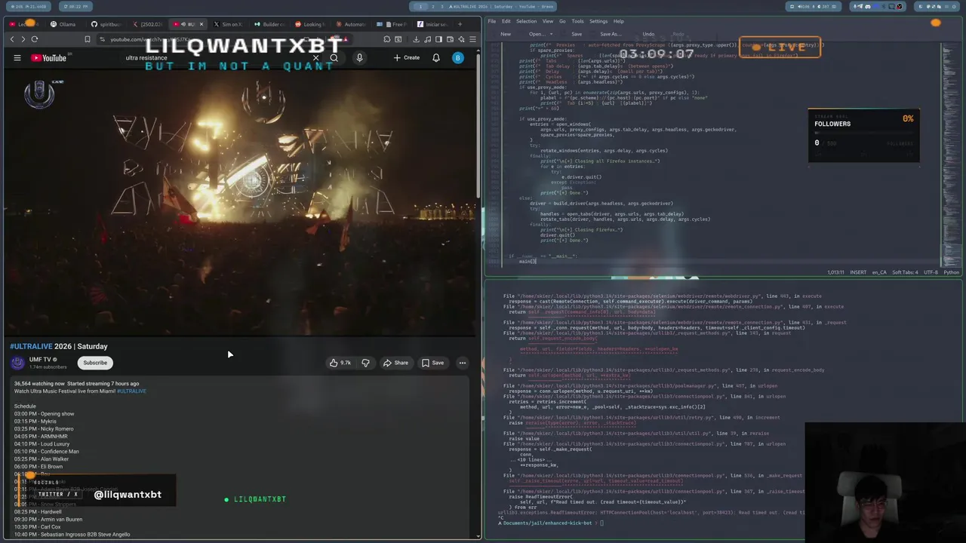Switch to the spiritbuun GitHub tab
This screenshot has height=543, width=966.
tap(106, 24)
